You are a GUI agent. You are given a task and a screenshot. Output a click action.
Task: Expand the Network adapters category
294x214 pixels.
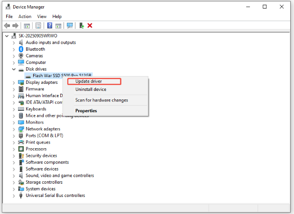point(13,129)
